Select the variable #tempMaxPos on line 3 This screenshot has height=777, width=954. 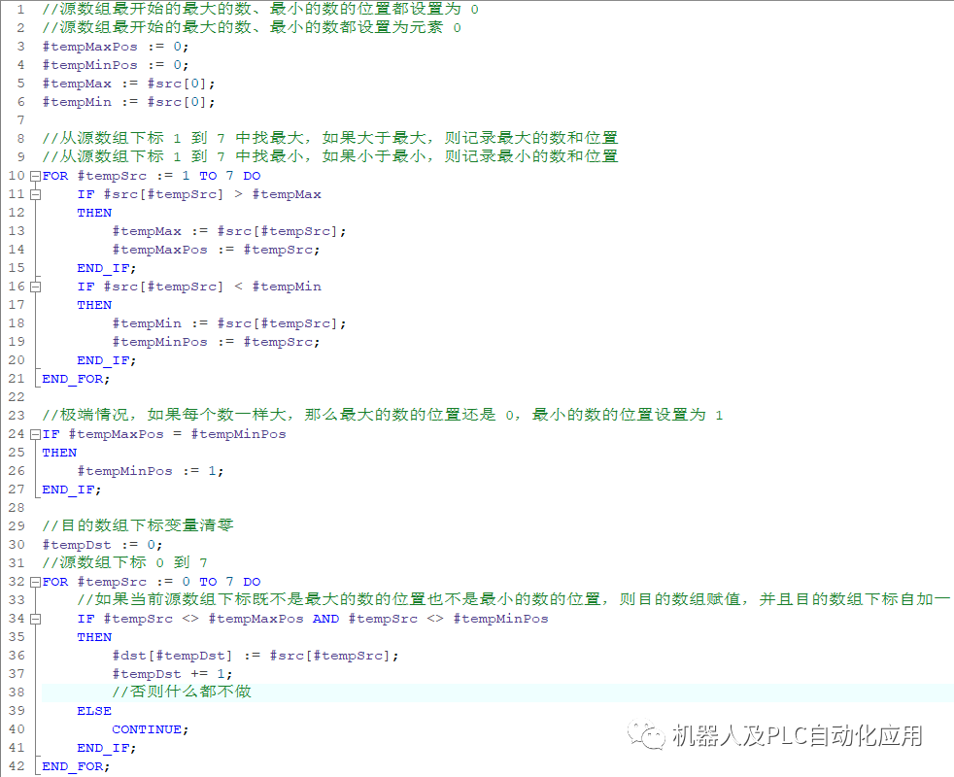pyautogui.click(x=90, y=46)
